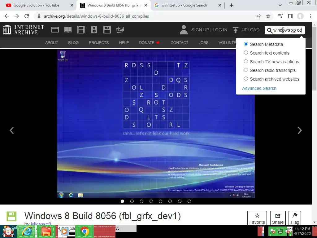
Task: Open Chrome from the taskbar
Action: point(85,231)
